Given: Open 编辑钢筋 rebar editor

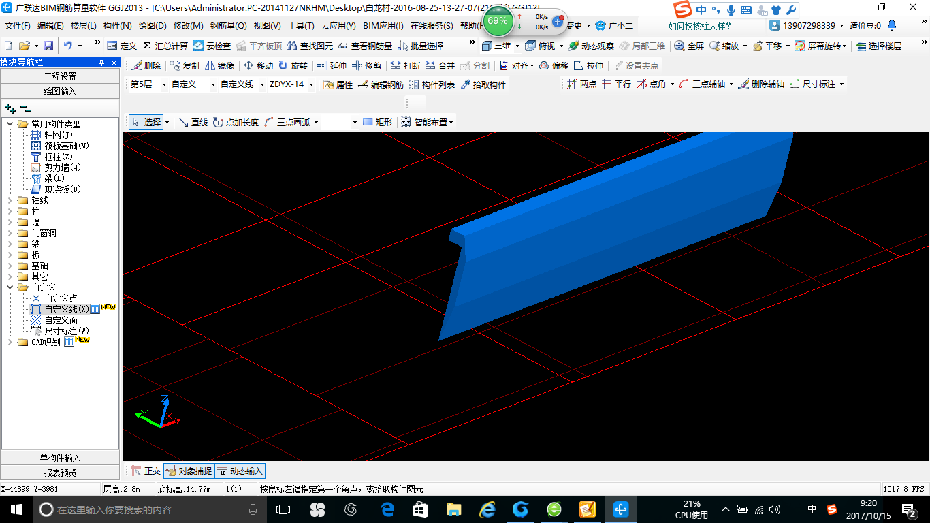Looking at the screenshot, I should (381, 84).
